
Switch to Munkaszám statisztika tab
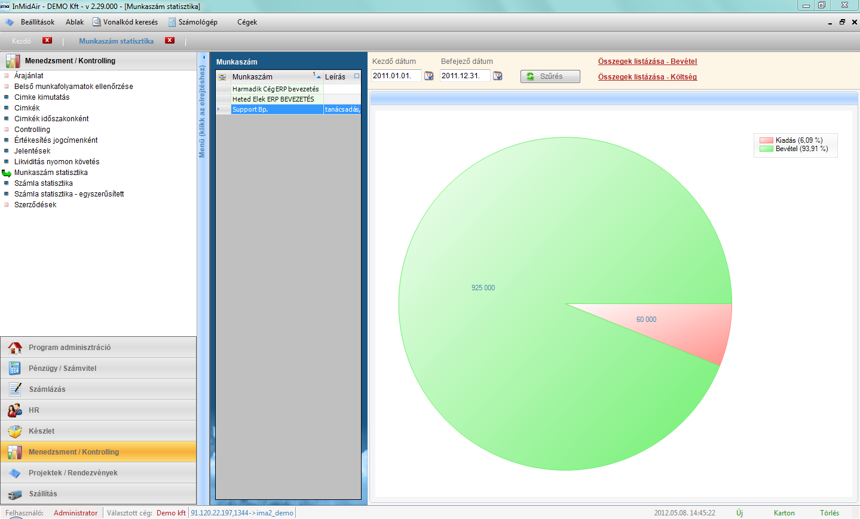click(116, 41)
